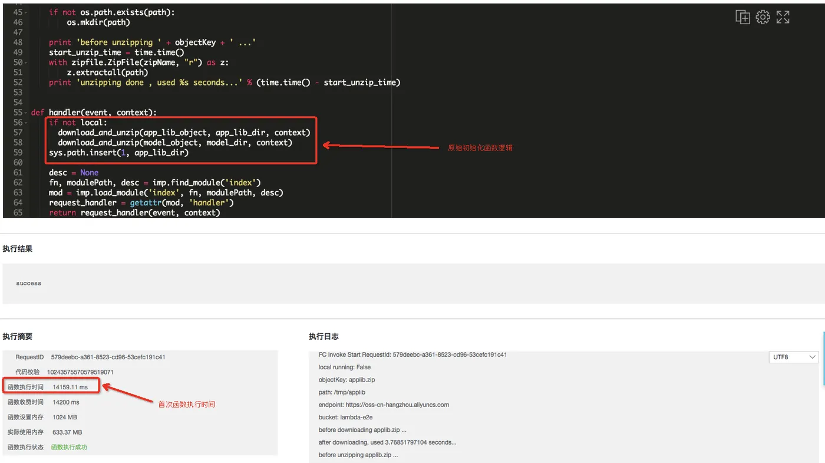The width and height of the screenshot is (825, 463).
Task: Click the 'desc = None' code line
Action: [74, 173]
